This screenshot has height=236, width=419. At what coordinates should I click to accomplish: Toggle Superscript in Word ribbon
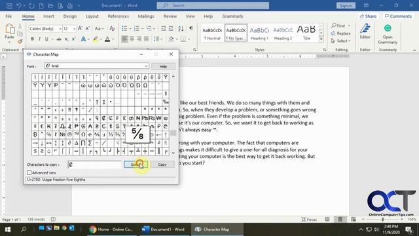pyautogui.click(x=73, y=39)
